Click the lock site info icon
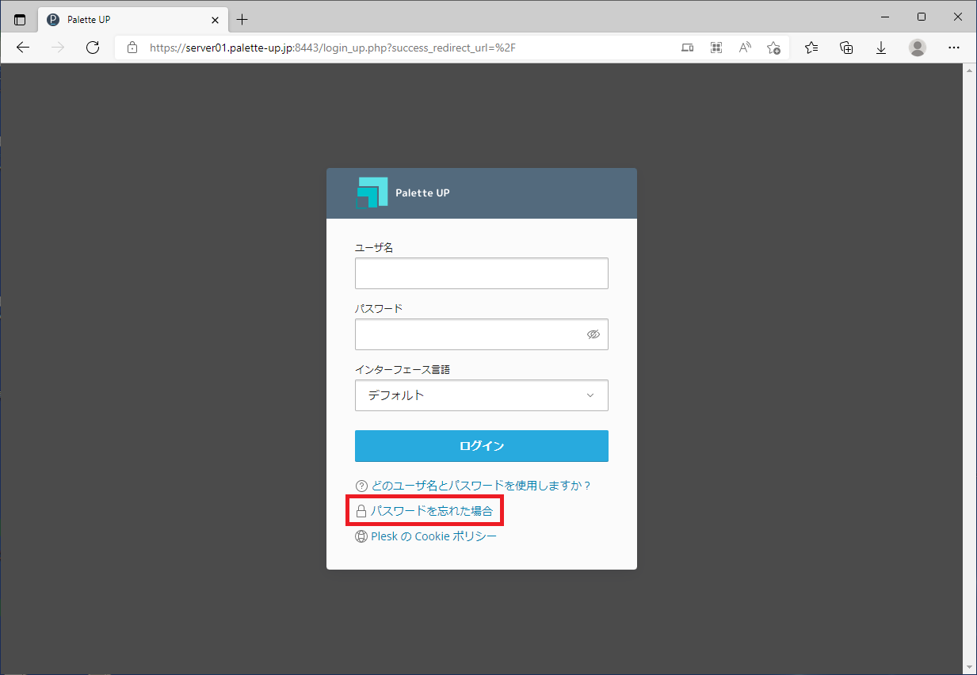 [132, 48]
